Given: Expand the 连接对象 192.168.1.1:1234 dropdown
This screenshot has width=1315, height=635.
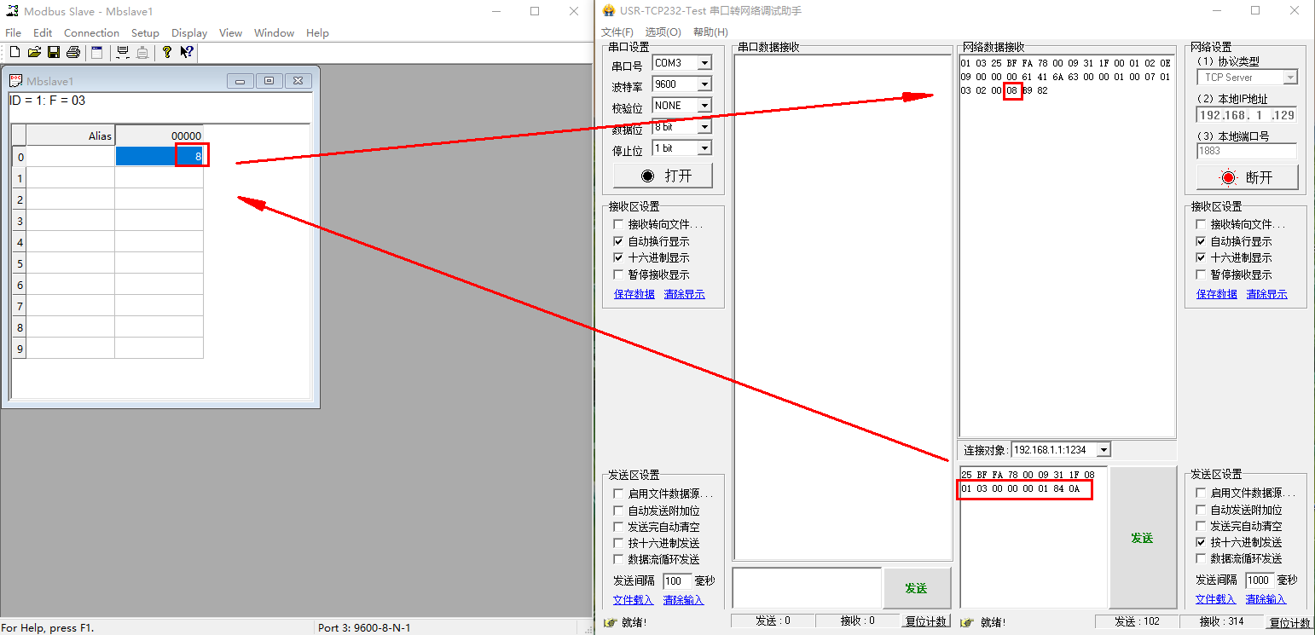Looking at the screenshot, I should (x=1104, y=450).
